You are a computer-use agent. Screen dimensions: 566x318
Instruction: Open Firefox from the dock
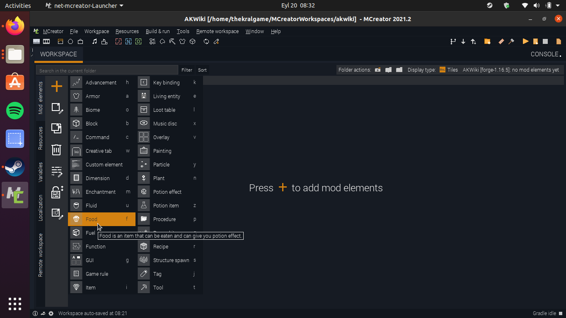(15, 26)
